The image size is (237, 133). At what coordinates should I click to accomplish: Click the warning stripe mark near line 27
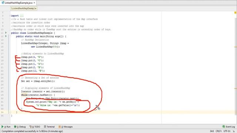click(236, 88)
